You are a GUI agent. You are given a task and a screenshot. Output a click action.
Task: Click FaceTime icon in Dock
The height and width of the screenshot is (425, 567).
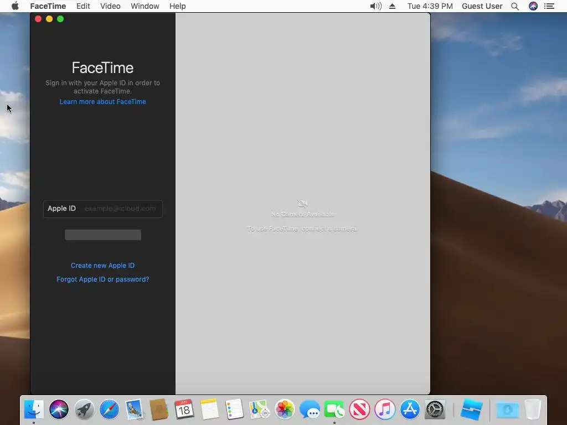[334, 410]
